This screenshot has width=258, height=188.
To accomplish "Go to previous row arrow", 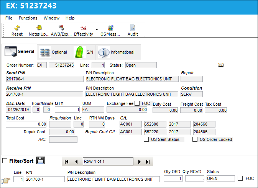I will tap(76, 162).
